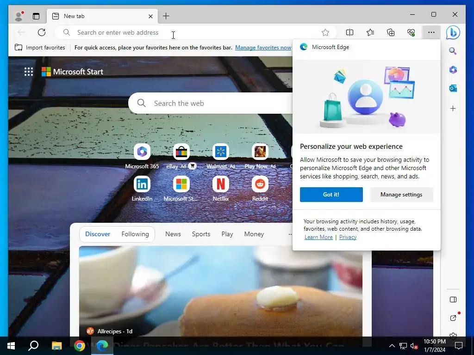Image resolution: width=474 pixels, height=355 pixels.
Task: Open Walmart quick link
Action: click(x=221, y=156)
